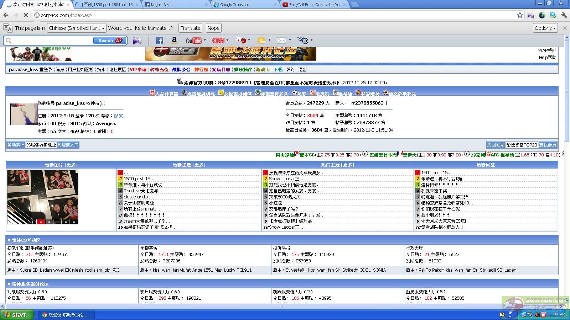Open the YouTube toolbar dropdown
The width and height of the screenshot is (570, 320).
(205, 41)
